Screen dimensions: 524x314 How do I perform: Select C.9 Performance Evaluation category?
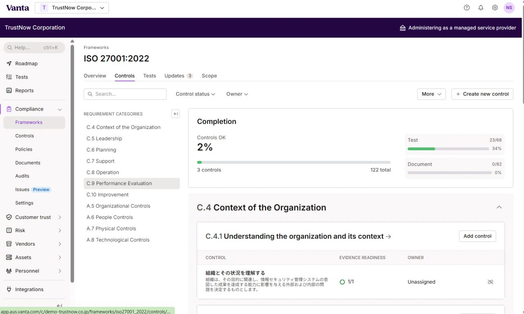(132, 183)
